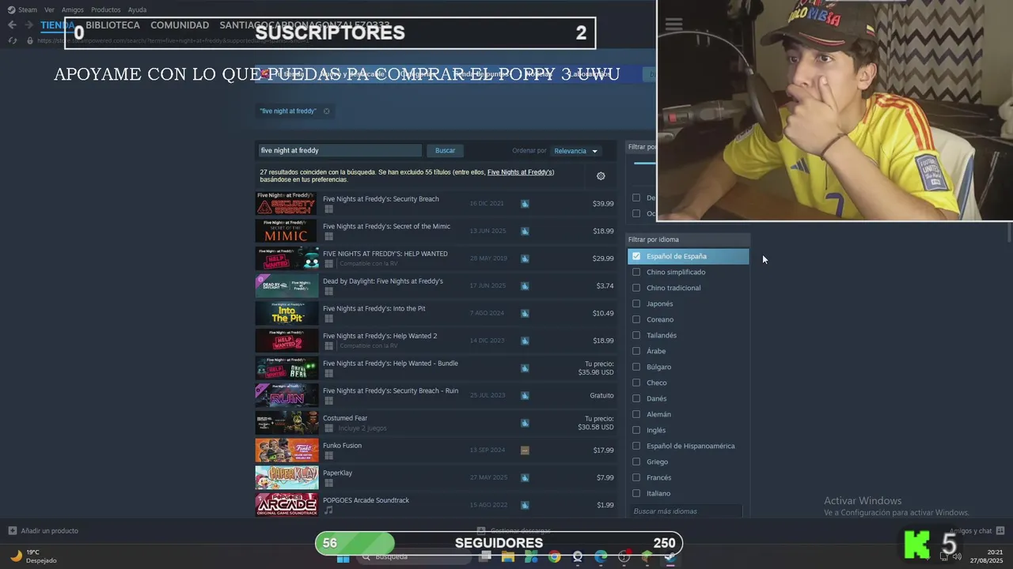Click review icon for HELP WANTED row
The height and width of the screenshot is (569, 1013).
(525, 258)
